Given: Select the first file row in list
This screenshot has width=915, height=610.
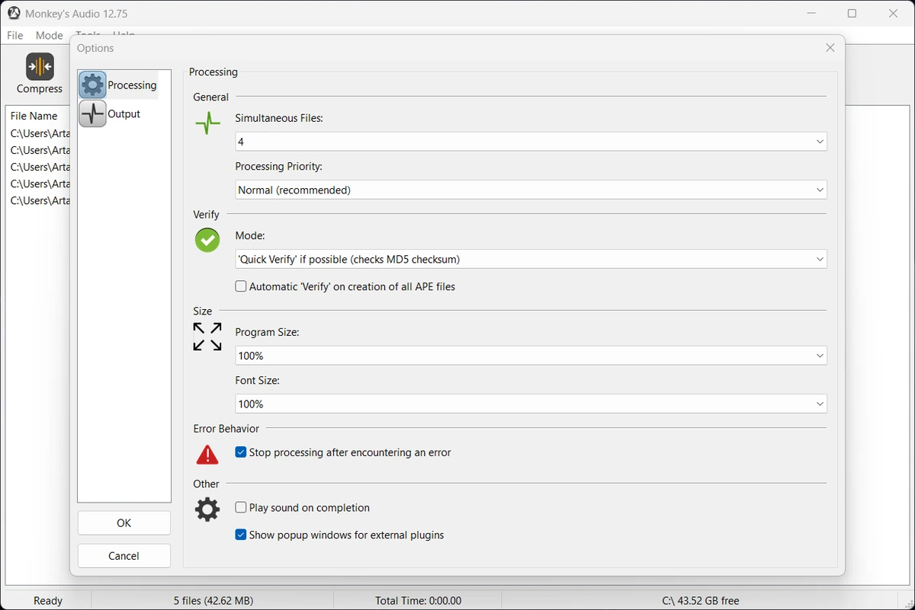Looking at the screenshot, I should [x=40, y=134].
